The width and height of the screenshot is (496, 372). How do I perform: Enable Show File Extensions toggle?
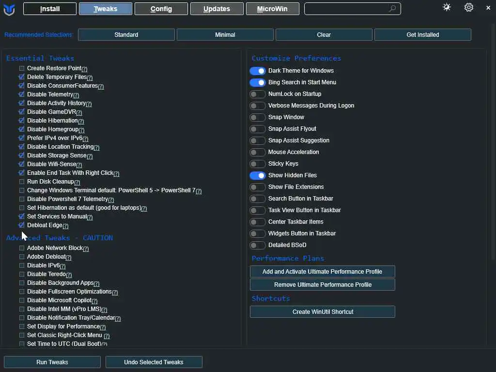point(258,187)
